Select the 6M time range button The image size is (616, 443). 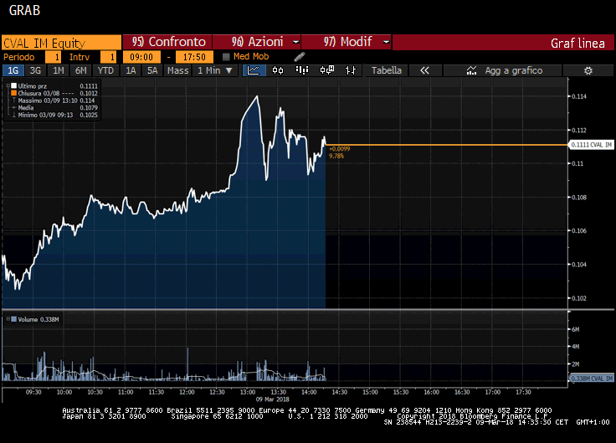click(x=81, y=71)
